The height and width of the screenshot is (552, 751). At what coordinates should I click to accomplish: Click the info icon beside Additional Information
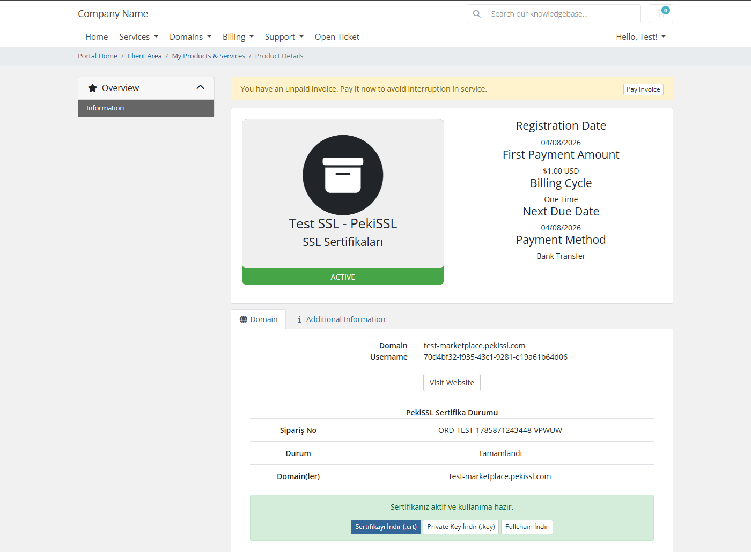[x=299, y=319]
